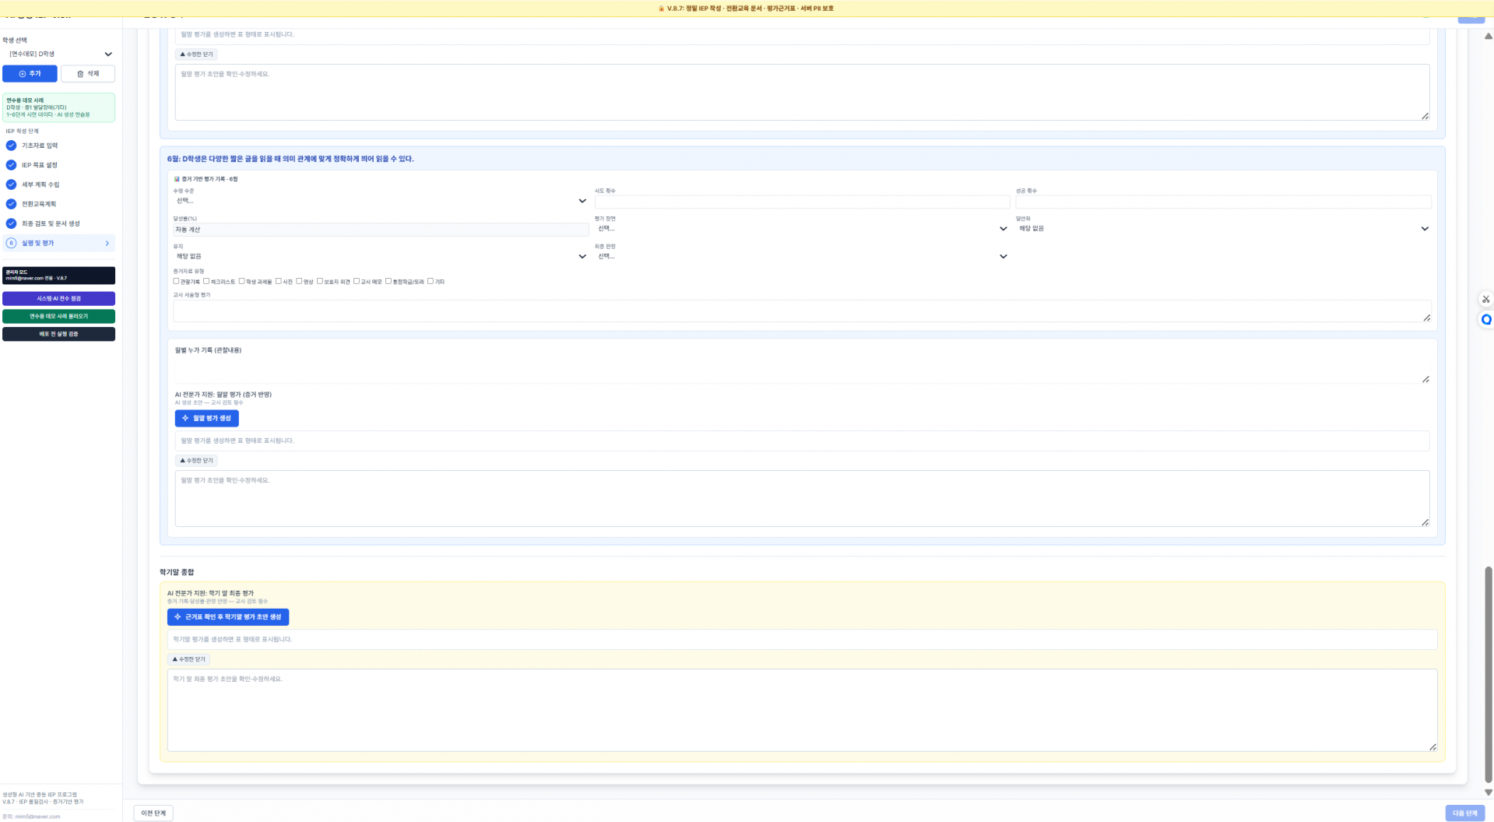
Task: Enable the 영상 evidence checkbox
Action: point(299,281)
